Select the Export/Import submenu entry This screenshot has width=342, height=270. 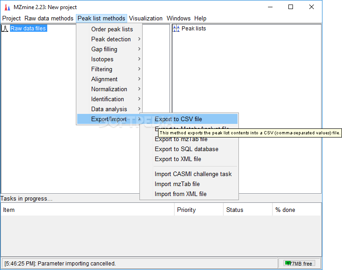109,119
